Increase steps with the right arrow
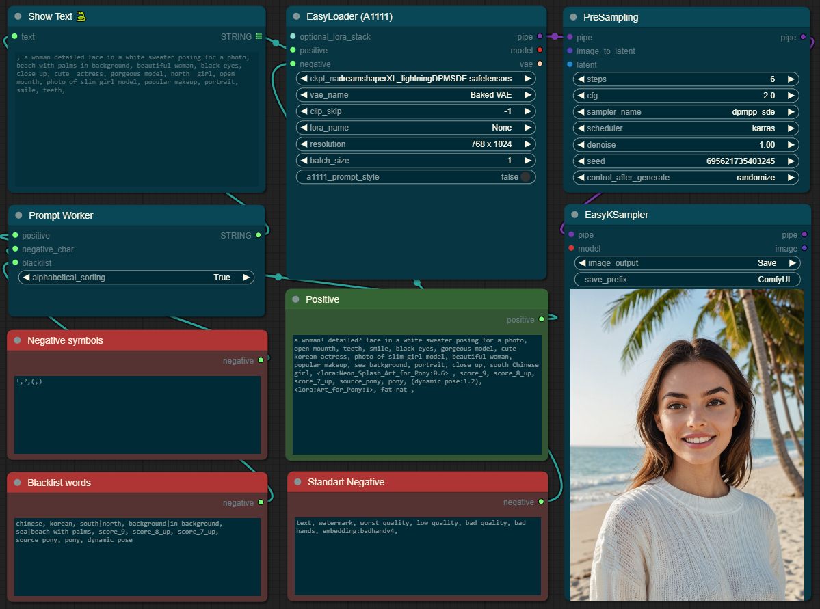The width and height of the screenshot is (820, 609). click(791, 79)
